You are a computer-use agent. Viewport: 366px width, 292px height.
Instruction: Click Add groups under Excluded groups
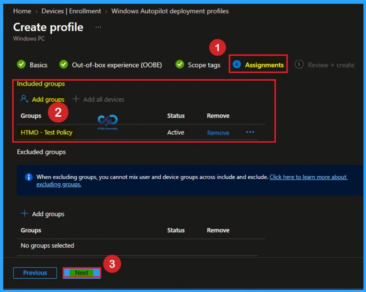(x=48, y=214)
